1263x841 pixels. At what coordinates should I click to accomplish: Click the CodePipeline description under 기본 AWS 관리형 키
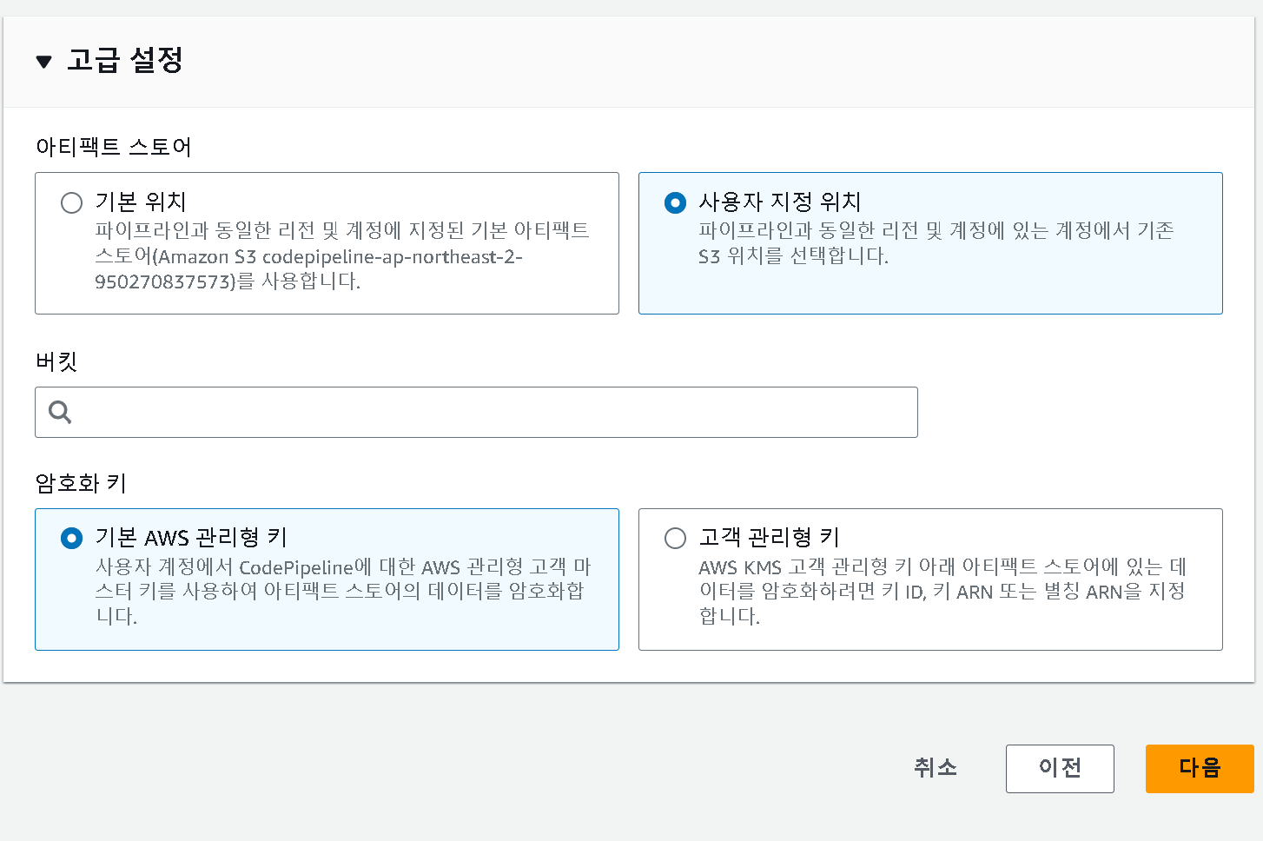pyautogui.click(x=342, y=592)
